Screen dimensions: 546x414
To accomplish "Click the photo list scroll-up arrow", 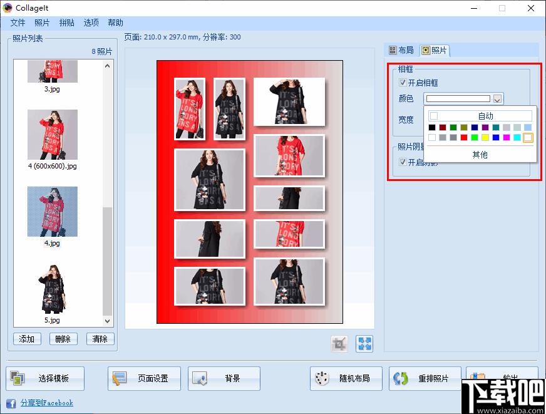I will 107,66.
